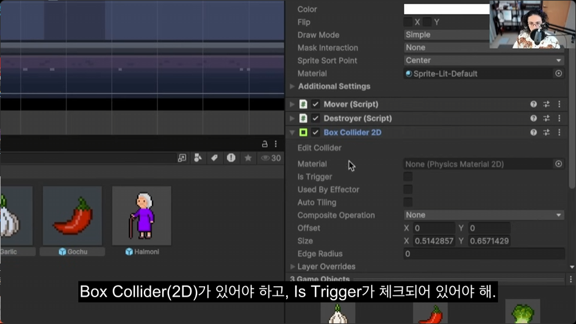Open Destroyer script help reference
The image size is (576, 324).
point(533,118)
